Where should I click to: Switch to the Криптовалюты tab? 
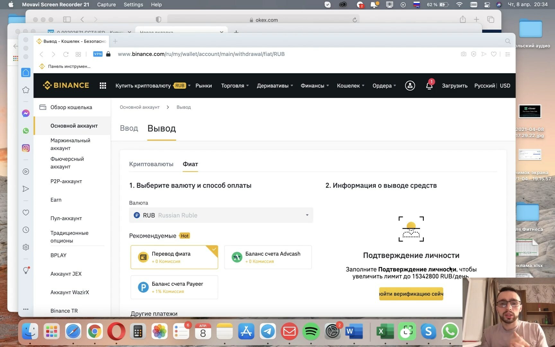pyautogui.click(x=151, y=164)
